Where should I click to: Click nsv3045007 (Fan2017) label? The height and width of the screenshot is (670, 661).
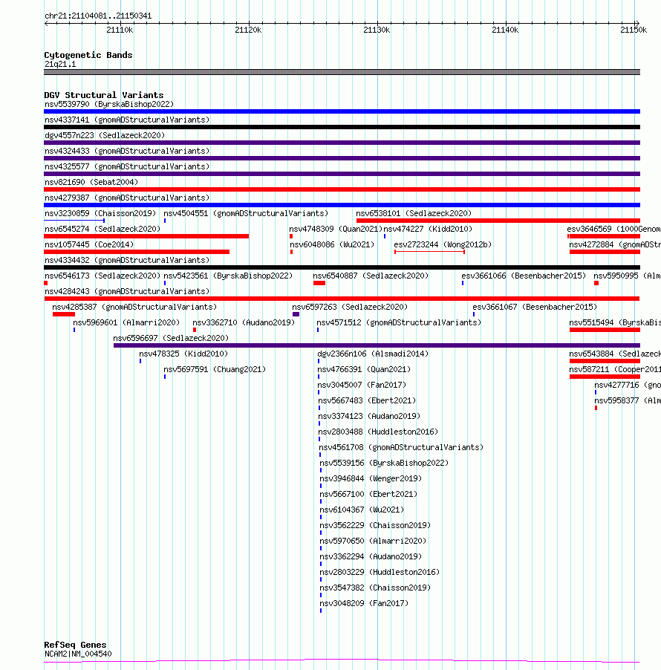click(362, 385)
